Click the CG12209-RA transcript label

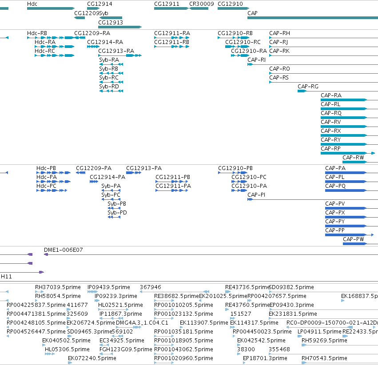92,33
